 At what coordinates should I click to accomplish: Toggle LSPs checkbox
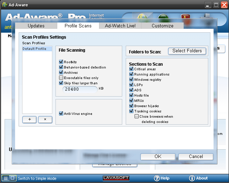(131, 85)
